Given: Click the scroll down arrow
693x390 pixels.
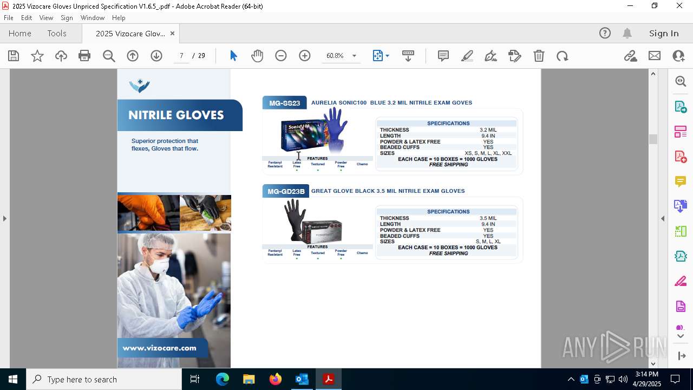Looking at the screenshot, I should pyautogui.click(x=653, y=363).
